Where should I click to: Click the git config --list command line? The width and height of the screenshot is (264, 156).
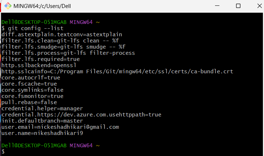tap(33, 28)
